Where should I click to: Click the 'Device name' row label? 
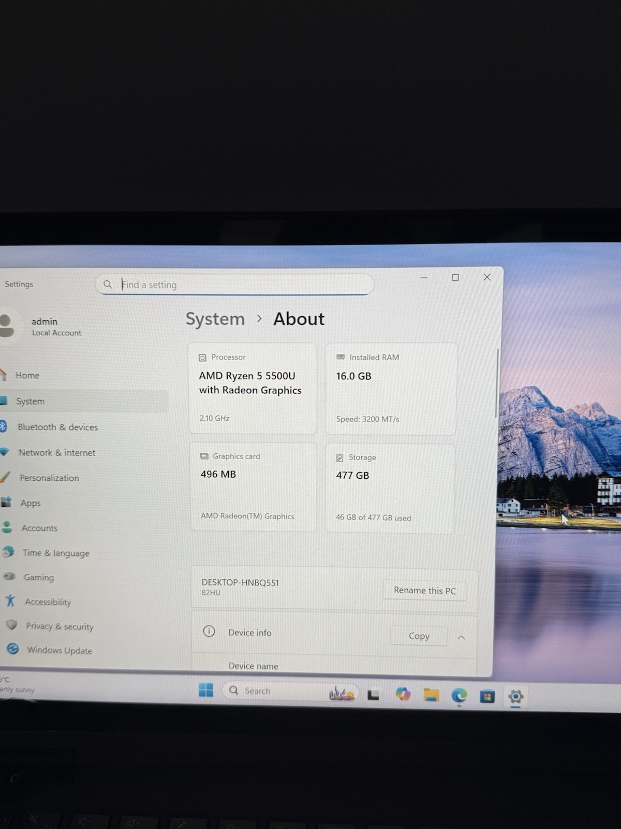(254, 666)
